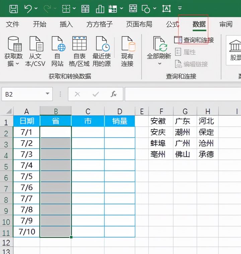Select column B header

[56, 111]
